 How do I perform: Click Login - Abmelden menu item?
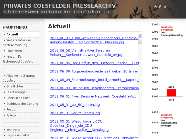pyautogui.click(x=21, y=135)
